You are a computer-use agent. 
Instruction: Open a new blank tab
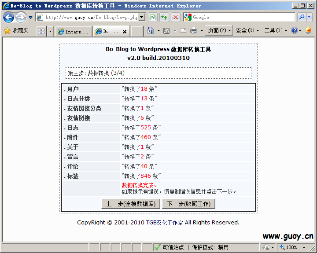137,32
